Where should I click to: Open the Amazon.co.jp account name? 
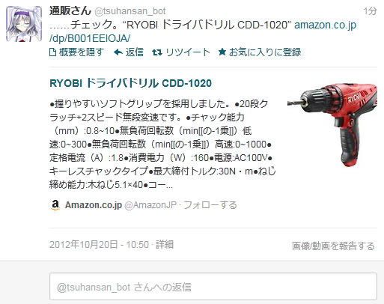(94, 205)
